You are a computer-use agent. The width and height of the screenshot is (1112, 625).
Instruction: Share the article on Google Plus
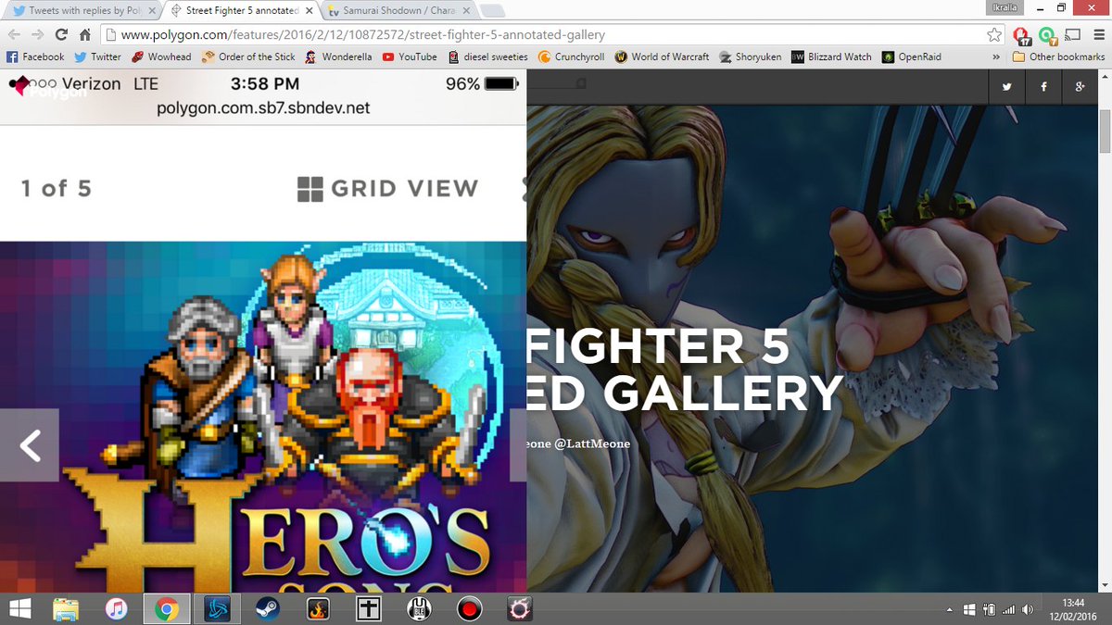[1080, 86]
